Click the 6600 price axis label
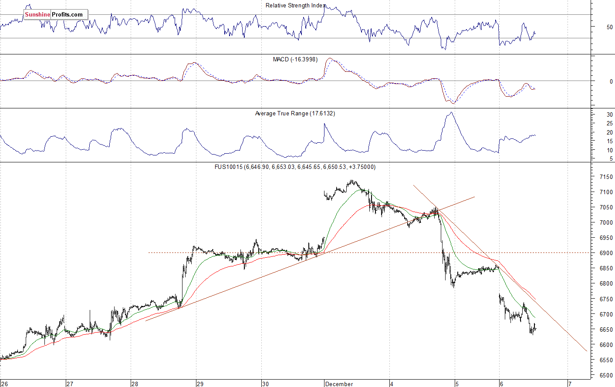The height and width of the screenshot is (387, 615). coord(606,345)
